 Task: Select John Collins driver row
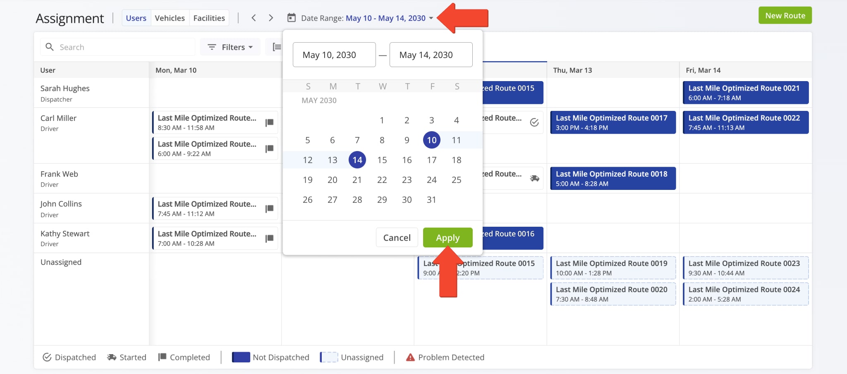91,209
